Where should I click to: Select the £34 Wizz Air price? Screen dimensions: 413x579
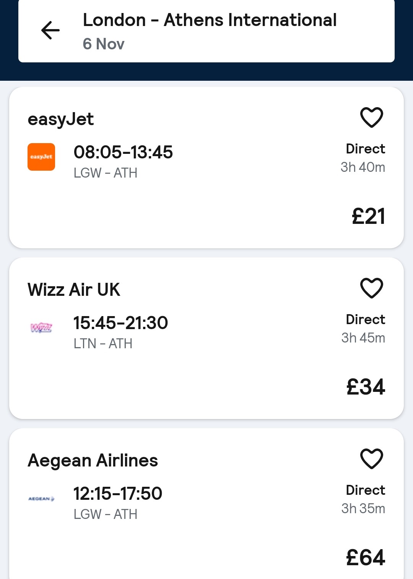click(x=366, y=387)
